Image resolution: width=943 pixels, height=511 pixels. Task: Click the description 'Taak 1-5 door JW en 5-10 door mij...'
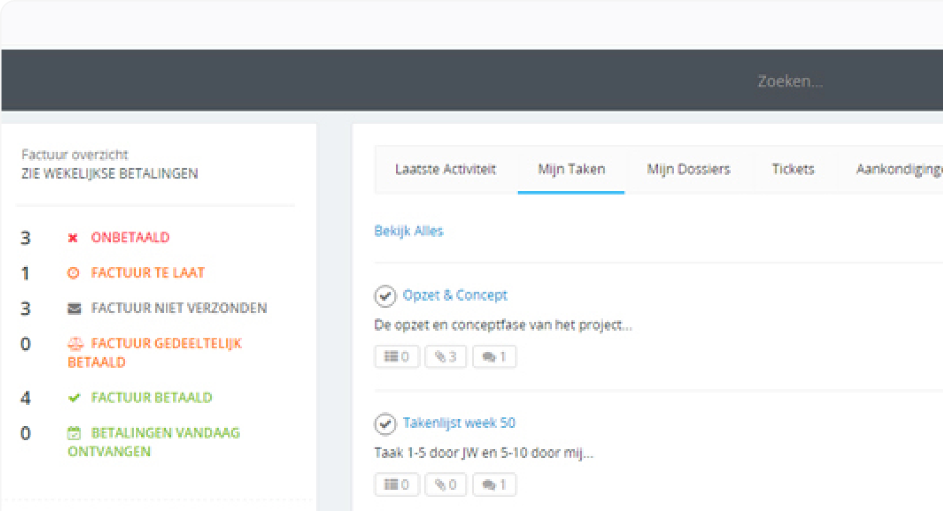(x=484, y=453)
